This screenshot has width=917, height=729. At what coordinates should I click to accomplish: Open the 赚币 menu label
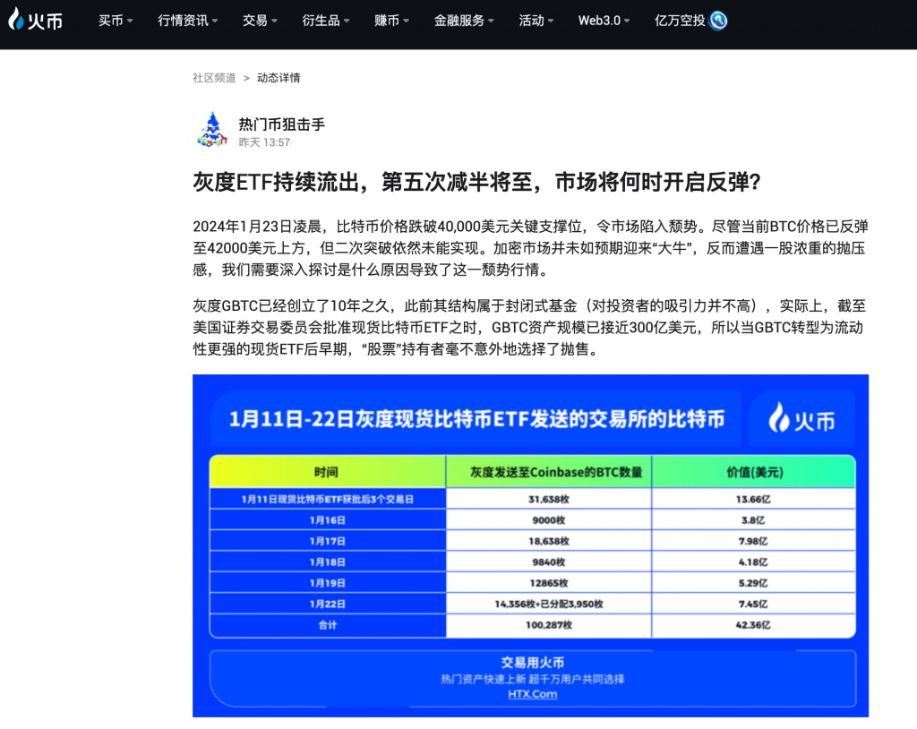(x=387, y=21)
